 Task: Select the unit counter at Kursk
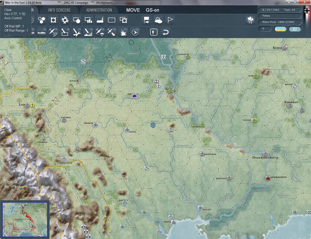(285, 47)
